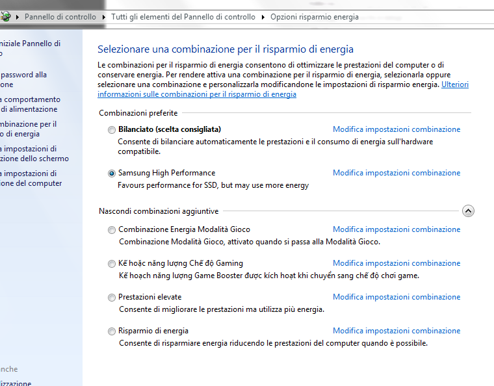The height and width of the screenshot is (386, 494).
Task: Click the Bilanciato (scelta consigliata) label
Action: click(x=170, y=129)
